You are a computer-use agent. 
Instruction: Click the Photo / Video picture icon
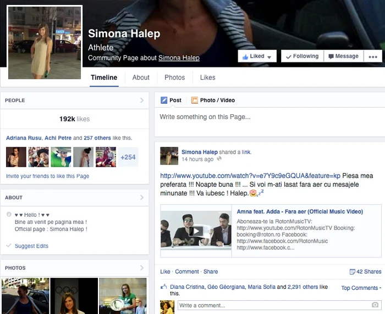pyautogui.click(x=195, y=100)
